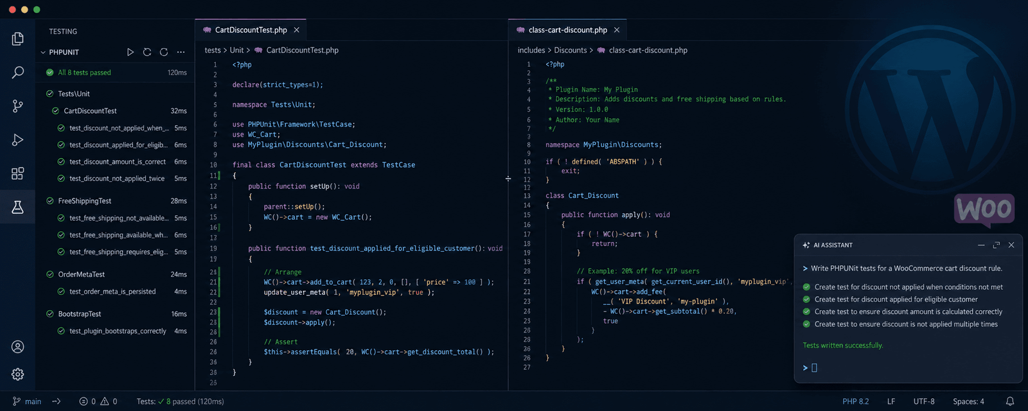
Task: Open errors and warnings counter in status bar
Action: [98, 401]
